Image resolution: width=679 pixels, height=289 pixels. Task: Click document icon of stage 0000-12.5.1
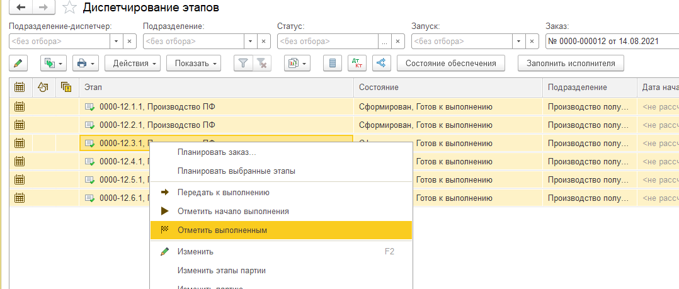point(89,179)
